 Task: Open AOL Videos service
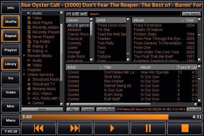42,93
